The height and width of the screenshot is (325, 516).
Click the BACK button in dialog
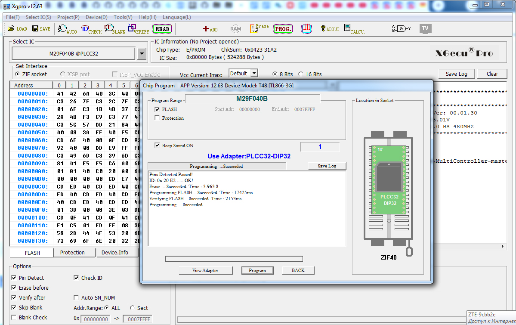(x=298, y=270)
